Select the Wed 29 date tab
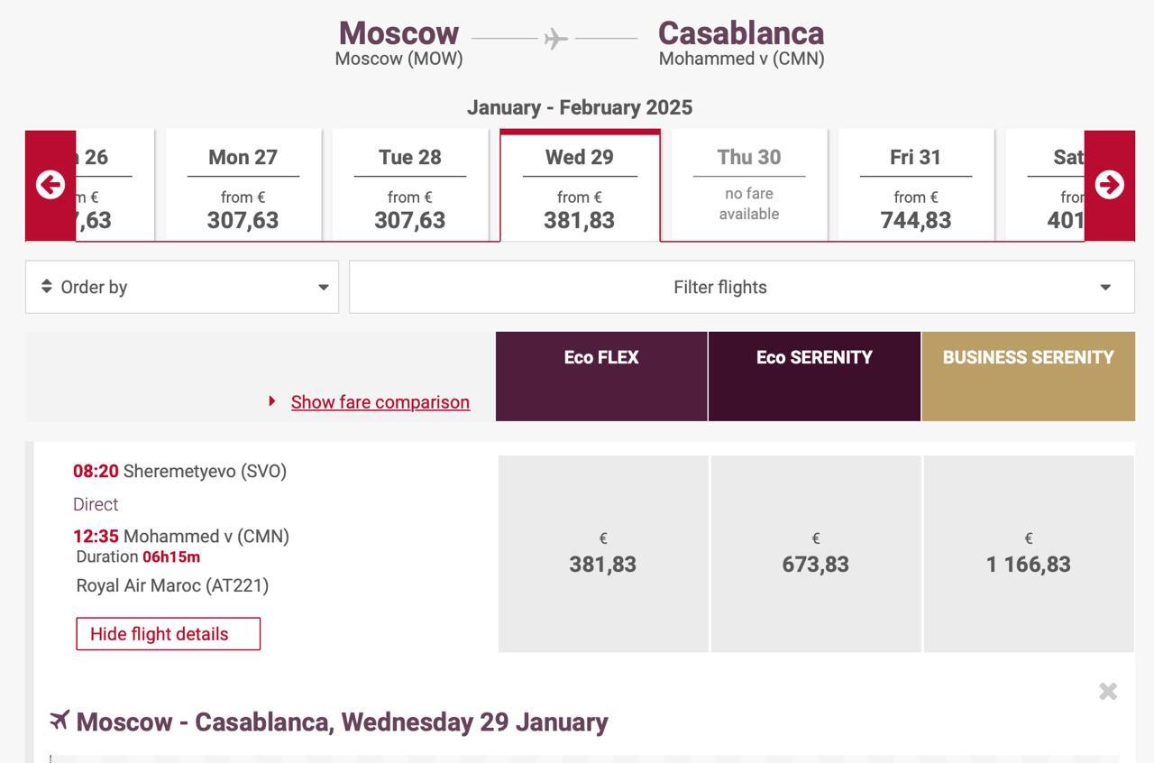Screen dimensions: 1154x763 (580, 186)
